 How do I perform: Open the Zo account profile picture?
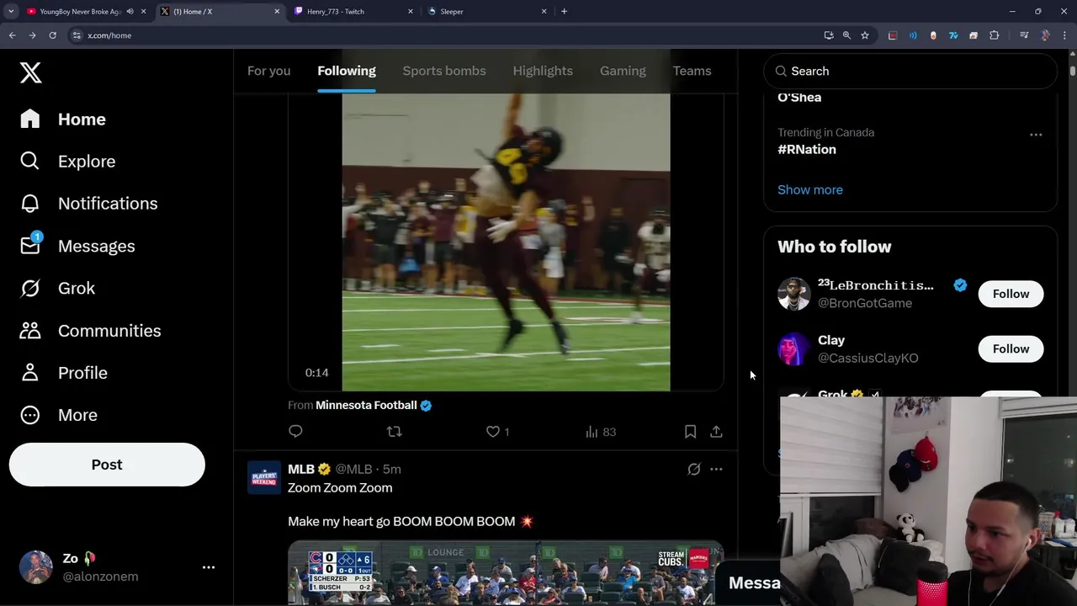[x=36, y=567]
